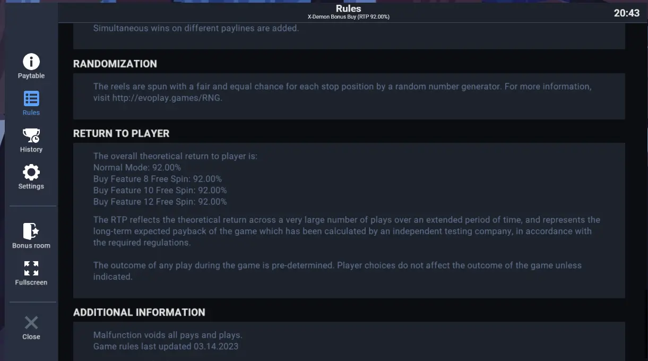Click the Fullscreen text label
Image resolution: width=648 pixels, height=361 pixels.
pos(31,282)
